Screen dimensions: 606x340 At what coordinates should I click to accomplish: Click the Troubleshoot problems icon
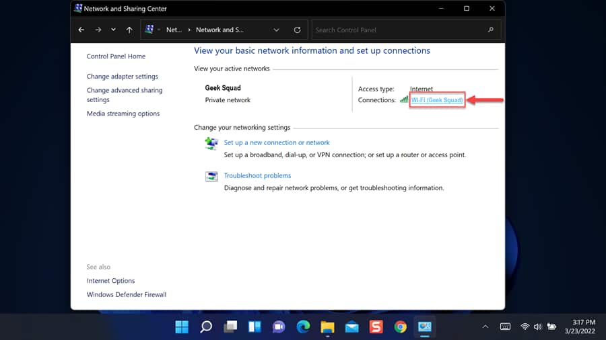pos(211,177)
